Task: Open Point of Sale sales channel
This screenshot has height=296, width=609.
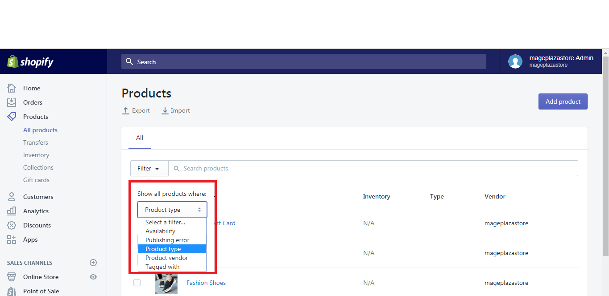Action: click(x=41, y=291)
